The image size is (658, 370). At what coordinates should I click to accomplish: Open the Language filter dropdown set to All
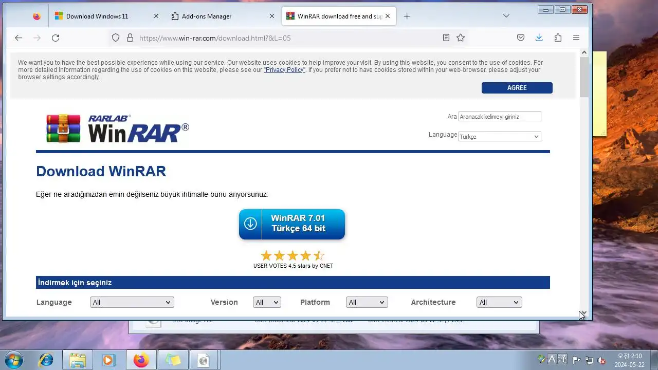click(x=132, y=302)
